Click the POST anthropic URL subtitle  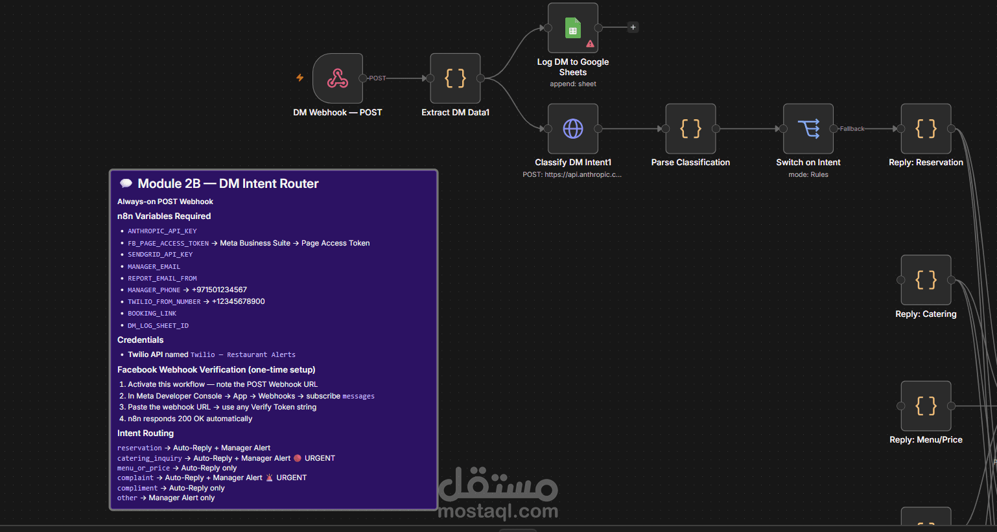(x=572, y=175)
